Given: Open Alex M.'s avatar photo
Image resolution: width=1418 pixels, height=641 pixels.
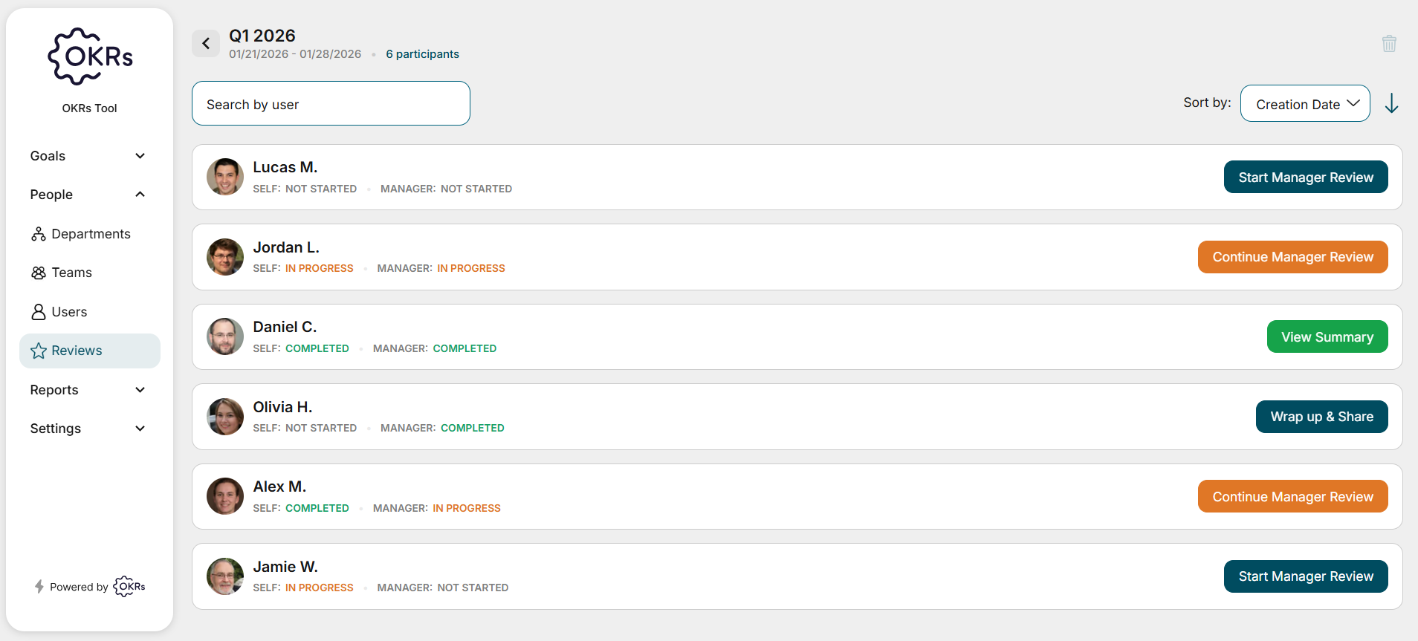Looking at the screenshot, I should click(x=225, y=496).
